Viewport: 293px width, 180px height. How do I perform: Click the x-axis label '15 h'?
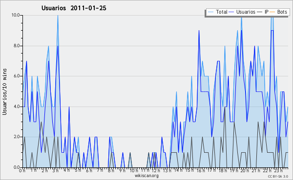click(x=189, y=170)
